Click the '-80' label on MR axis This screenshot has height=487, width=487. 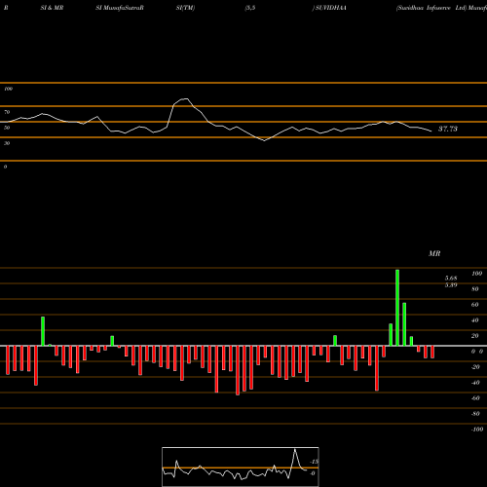(475, 414)
